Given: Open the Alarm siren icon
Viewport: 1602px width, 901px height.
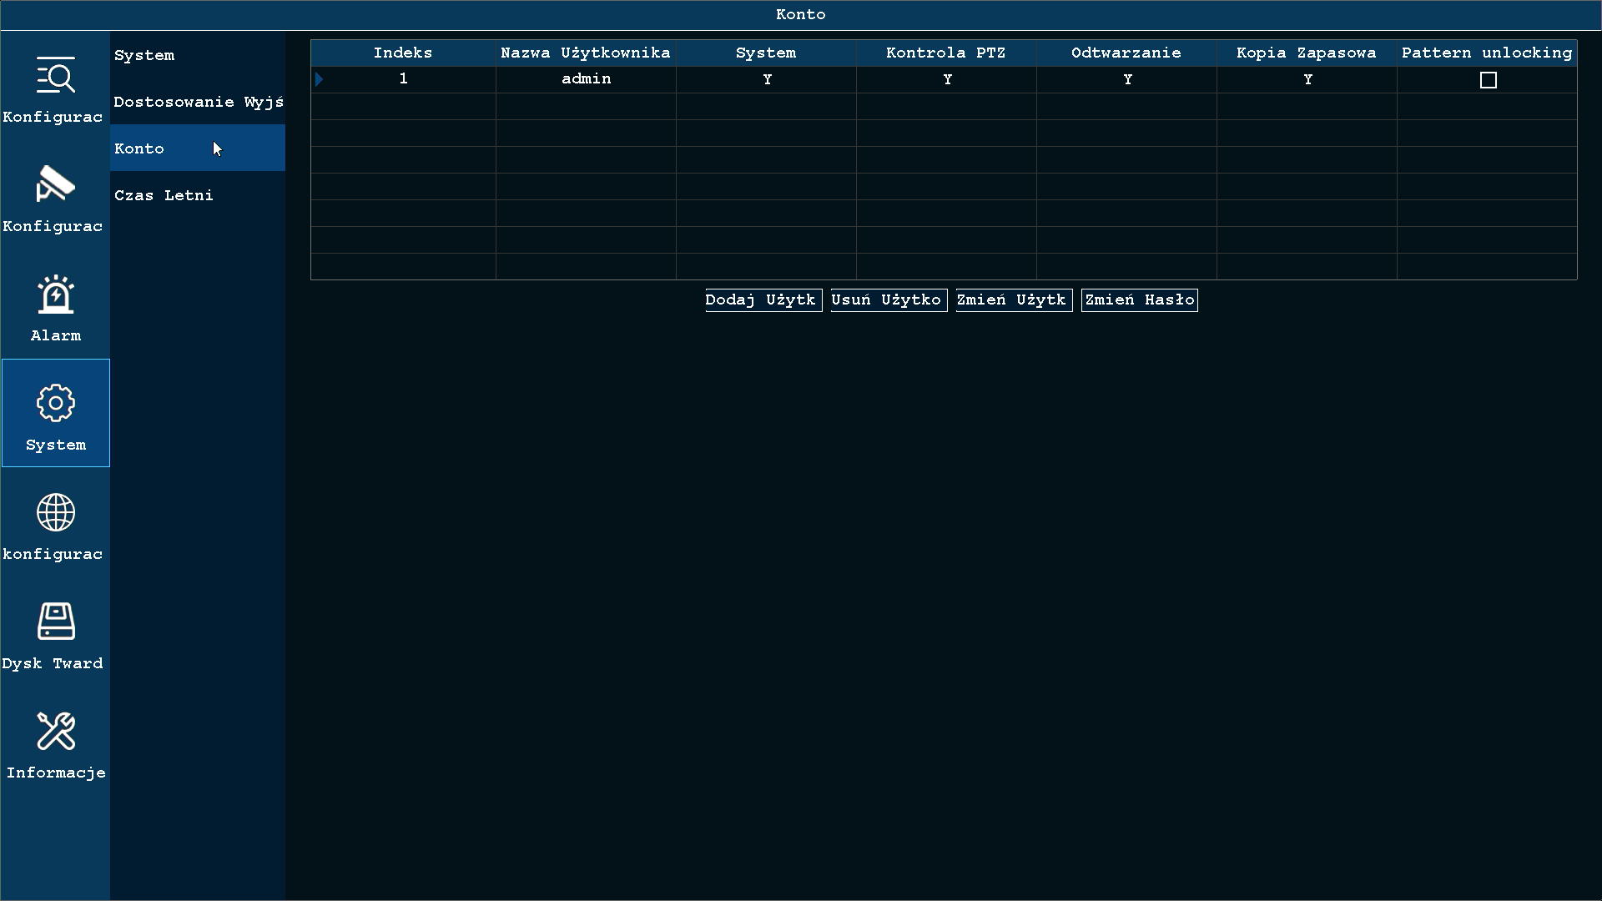Looking at the screenshot, I should (x=56, y=294).
